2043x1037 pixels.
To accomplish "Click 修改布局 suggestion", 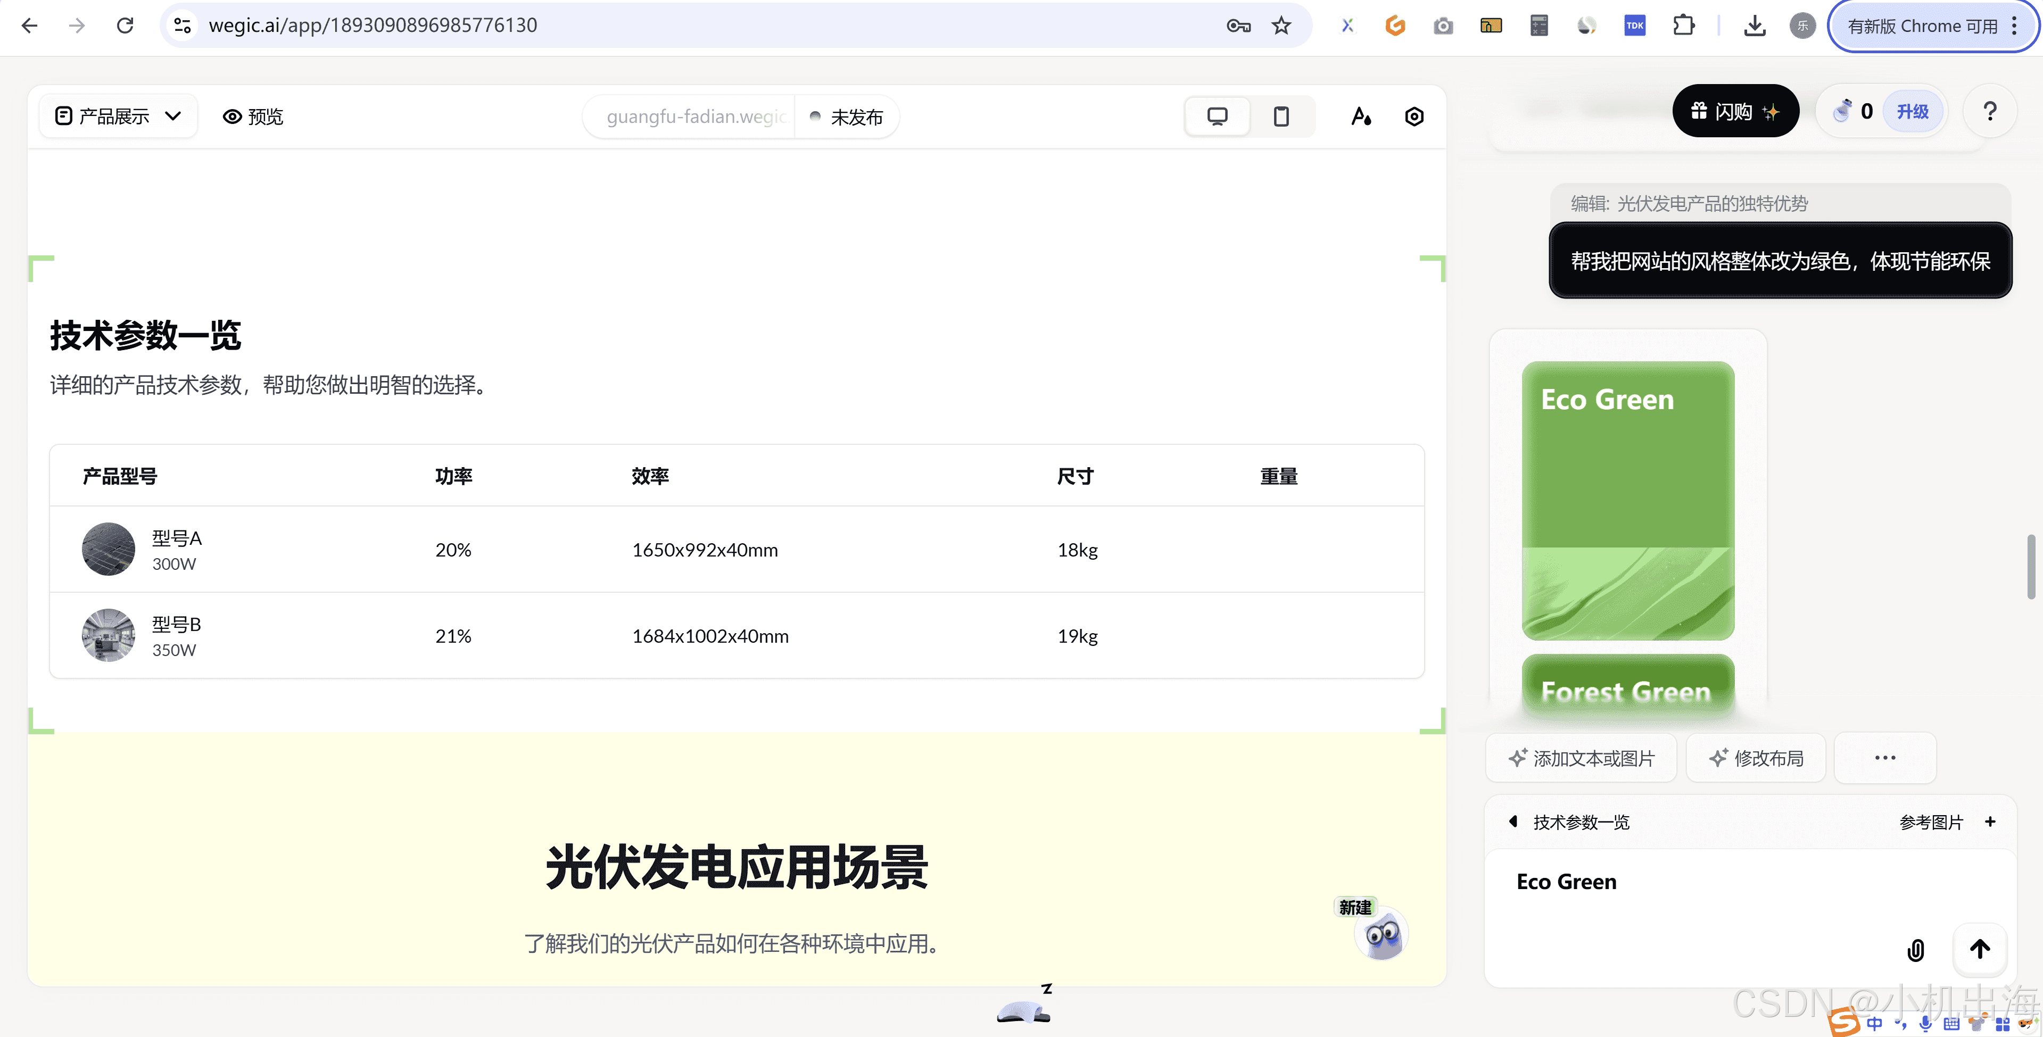I will coord(1756,758).
